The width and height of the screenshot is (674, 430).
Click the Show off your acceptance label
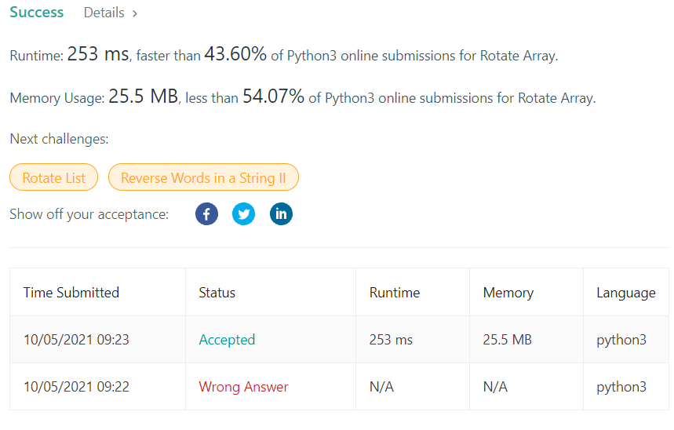click(x=89, y=214)
